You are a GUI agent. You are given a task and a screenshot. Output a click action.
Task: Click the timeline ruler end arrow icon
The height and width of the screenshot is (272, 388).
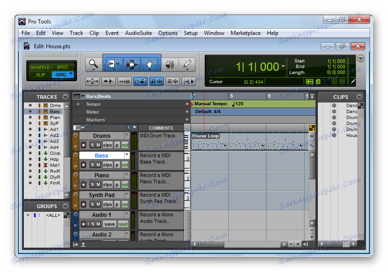pos(312,96)
